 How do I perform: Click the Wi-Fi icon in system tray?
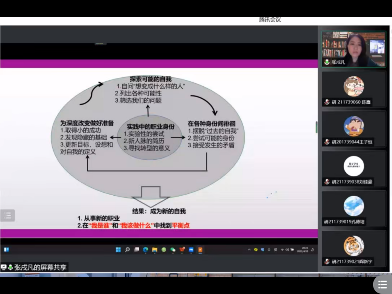[x=282, y=250]
